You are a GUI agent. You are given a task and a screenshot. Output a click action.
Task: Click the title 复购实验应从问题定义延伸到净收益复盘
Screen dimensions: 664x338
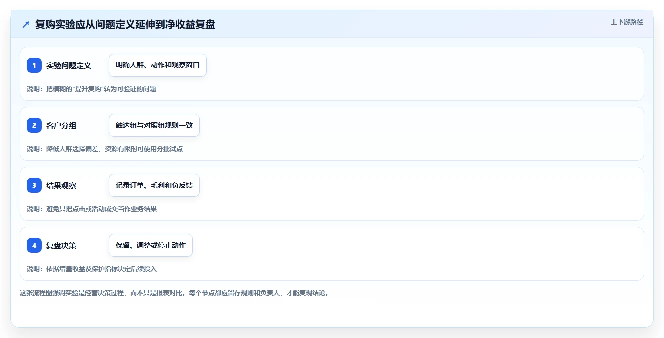(x=125, y=24)
